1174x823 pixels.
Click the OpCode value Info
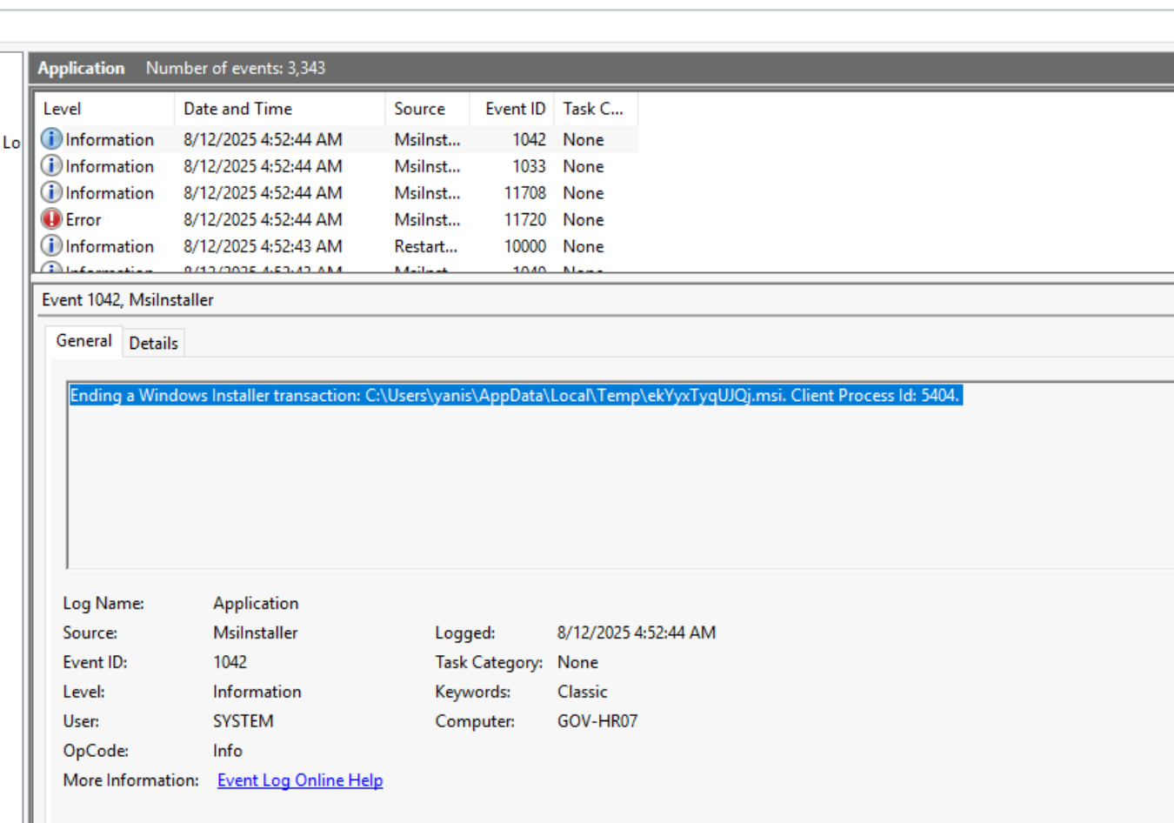tap(228, 751)
